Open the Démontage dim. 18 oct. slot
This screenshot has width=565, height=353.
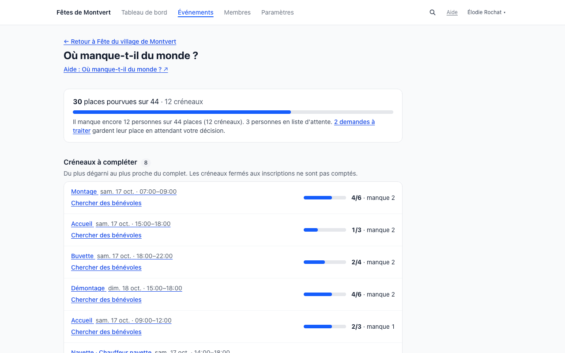(127, 288)
